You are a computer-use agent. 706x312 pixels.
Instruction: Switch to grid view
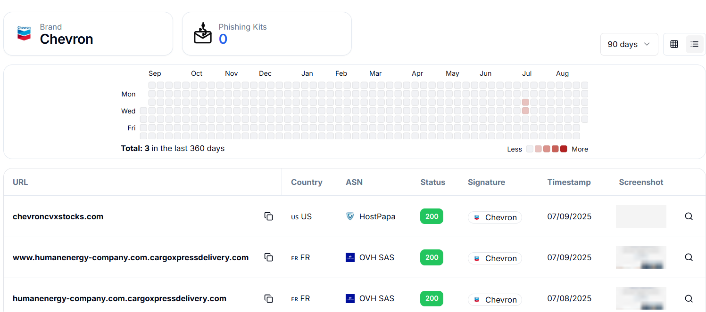click(x=674, y=44)
